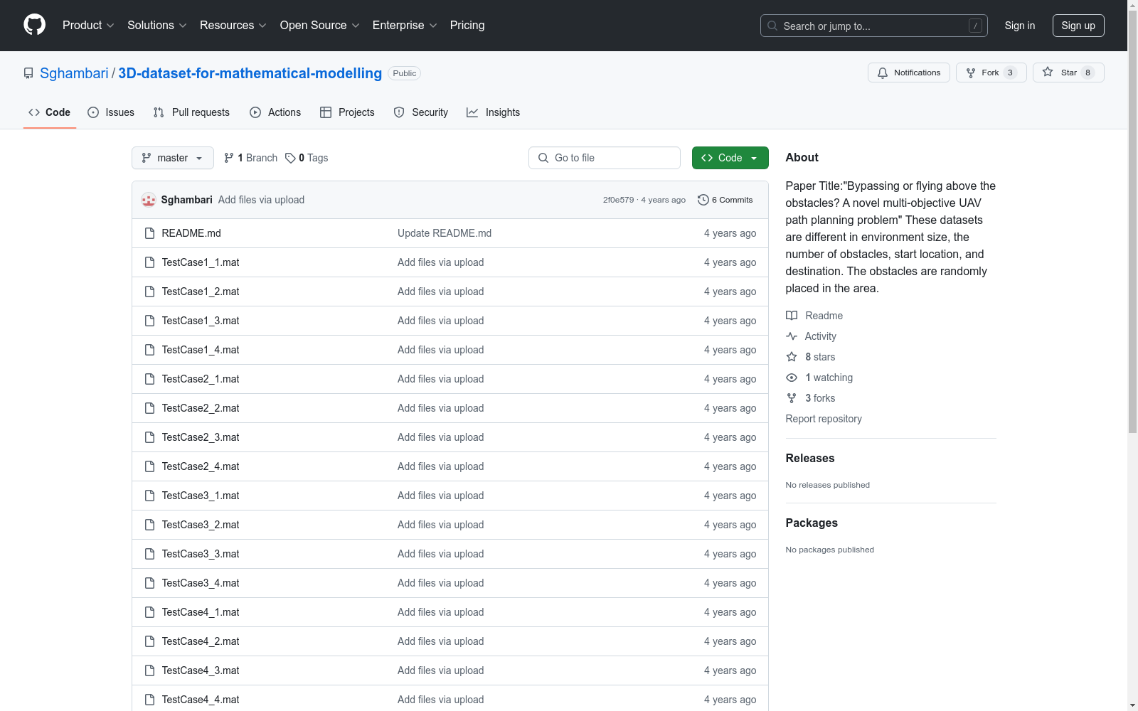Image resolution: width=1138 pixels, height=711 pixels.
Task: Open the master branch dropdown
Action: [173, 158]
